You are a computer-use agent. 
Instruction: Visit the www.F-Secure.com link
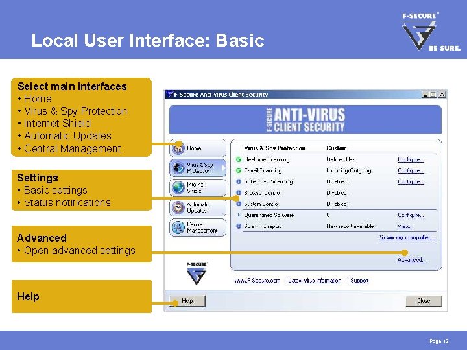pos(257,281)
